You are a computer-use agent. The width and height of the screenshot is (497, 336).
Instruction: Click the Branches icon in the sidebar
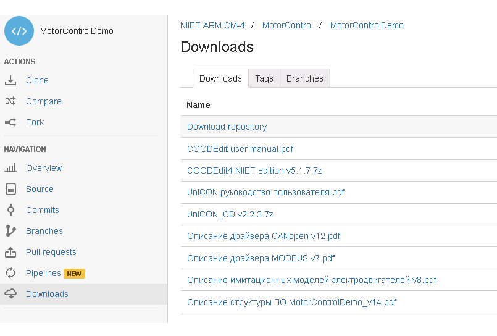10,231
